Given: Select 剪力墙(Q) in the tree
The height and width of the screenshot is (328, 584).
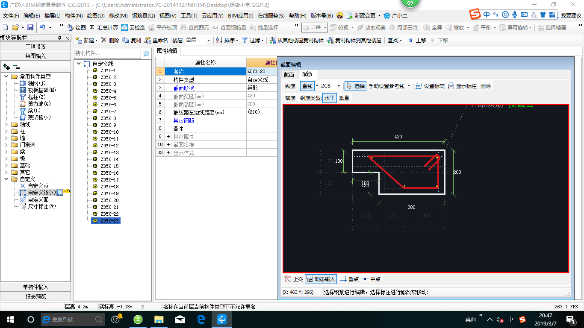Looking at the screenshot, I should [x=39, y=104].
